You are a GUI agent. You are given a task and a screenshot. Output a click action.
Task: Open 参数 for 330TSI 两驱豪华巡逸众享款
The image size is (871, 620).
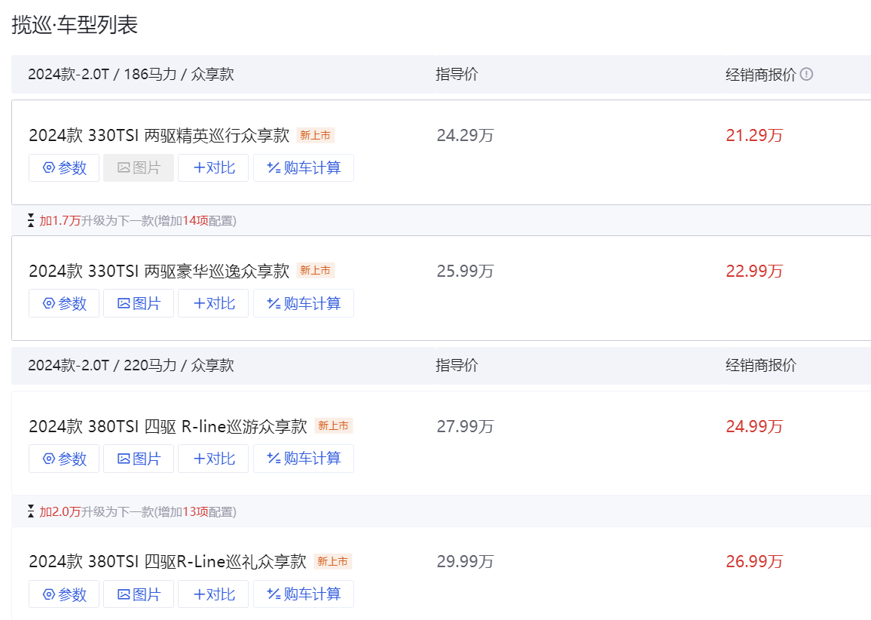[64, 303]
